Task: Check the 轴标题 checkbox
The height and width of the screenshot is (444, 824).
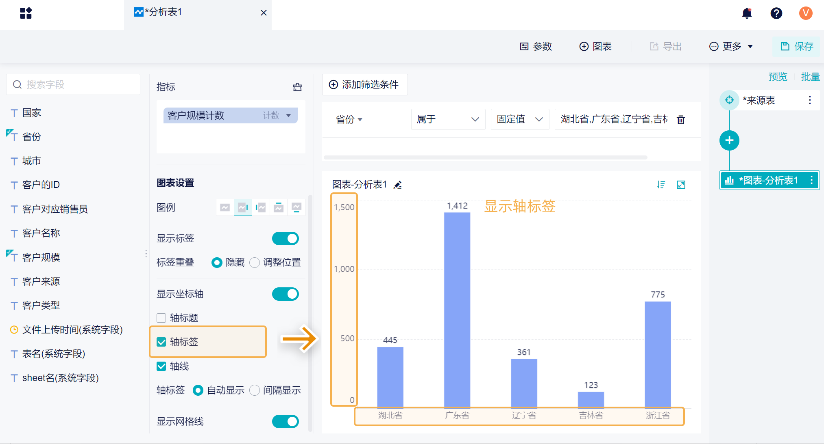Action: tap(161, 318)
